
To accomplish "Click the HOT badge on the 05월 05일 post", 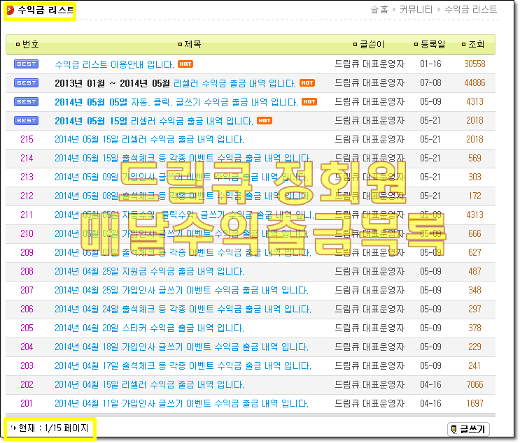I will point(309,101).
